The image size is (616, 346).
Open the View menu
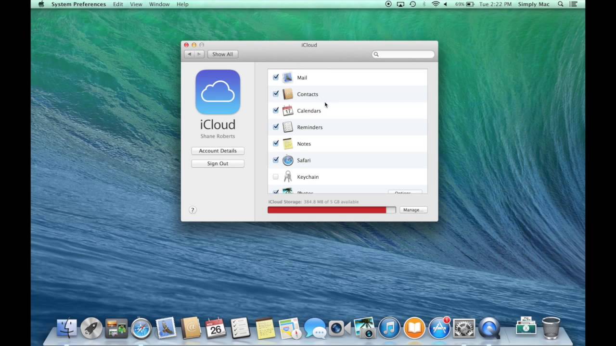click(x=136, y=4)
